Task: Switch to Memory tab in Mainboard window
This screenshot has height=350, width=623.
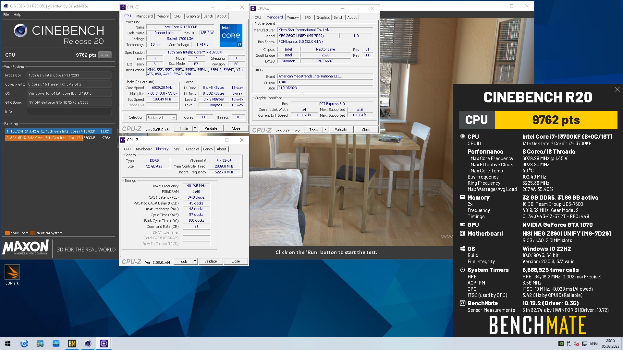Action: (293, 17)
